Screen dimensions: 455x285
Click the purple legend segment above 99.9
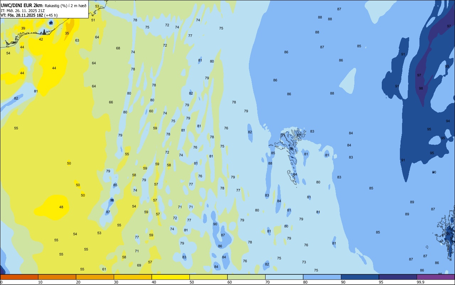[x=435, y=277]
